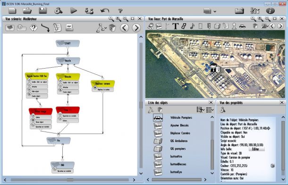The image size is (288, 185).
Task: Zoom in the Port de Marseille view
Action: 260,19
